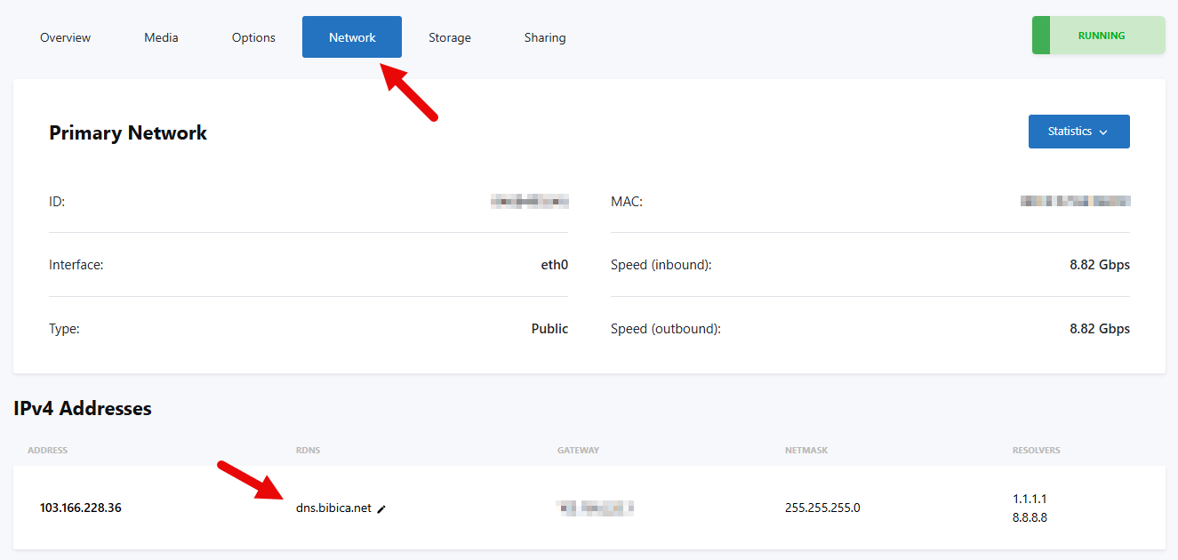Click the RDNS column header
This screenshot has height=560, width=1178.
point(308,451)
